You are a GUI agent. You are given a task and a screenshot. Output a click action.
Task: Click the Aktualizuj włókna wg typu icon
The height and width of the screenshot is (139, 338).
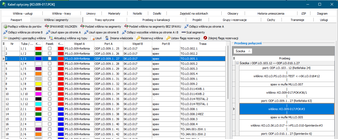(x=51, y=38)
